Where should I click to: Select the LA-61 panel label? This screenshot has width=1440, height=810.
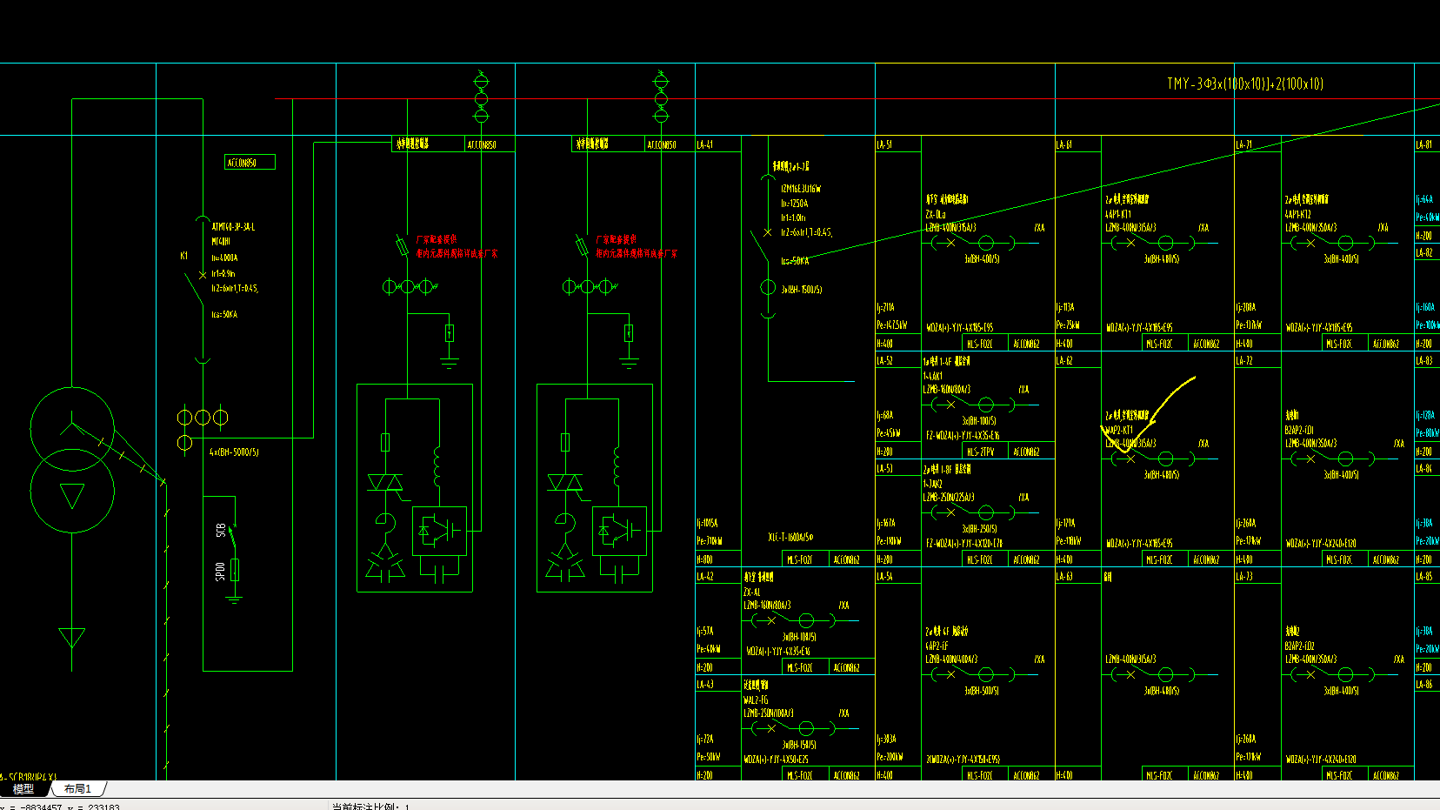pyautogui.click(x=1064, y=144)
